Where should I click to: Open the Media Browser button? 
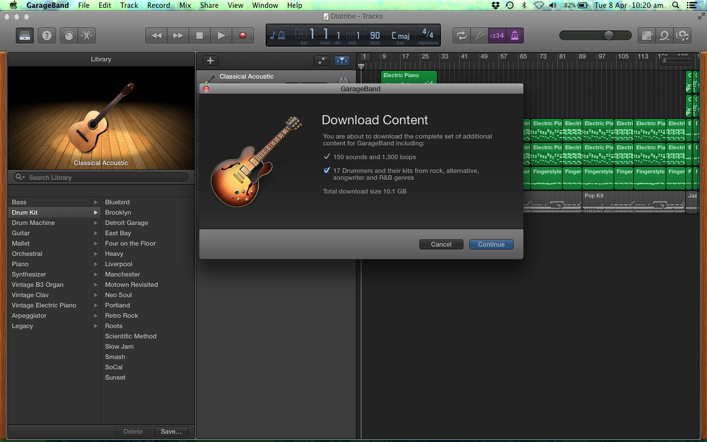tap(682, 36)
